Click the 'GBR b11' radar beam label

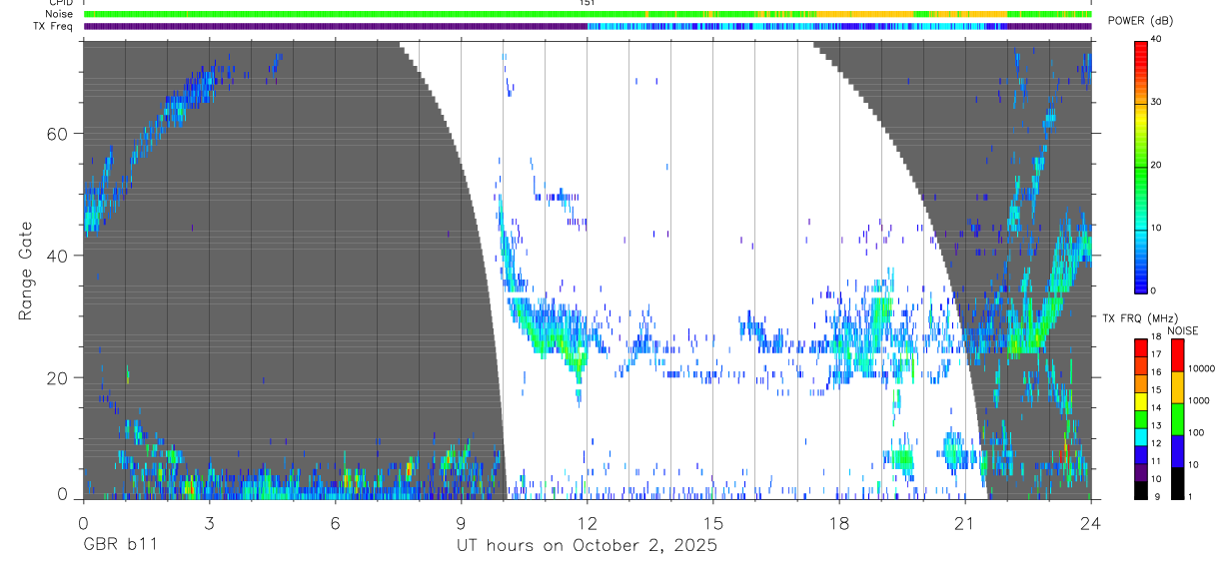(x=119, y=546)
